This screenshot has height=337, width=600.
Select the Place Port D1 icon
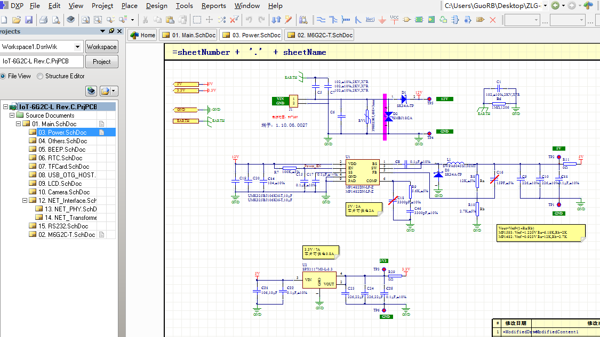tap(480, 20)
